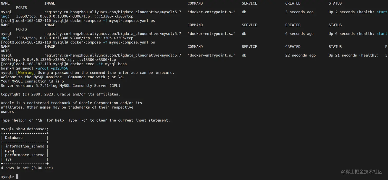Click the mysql prompt cursor block
This screenshot has width=388, height=180.
pyautogui.click(x=17, y=176)
